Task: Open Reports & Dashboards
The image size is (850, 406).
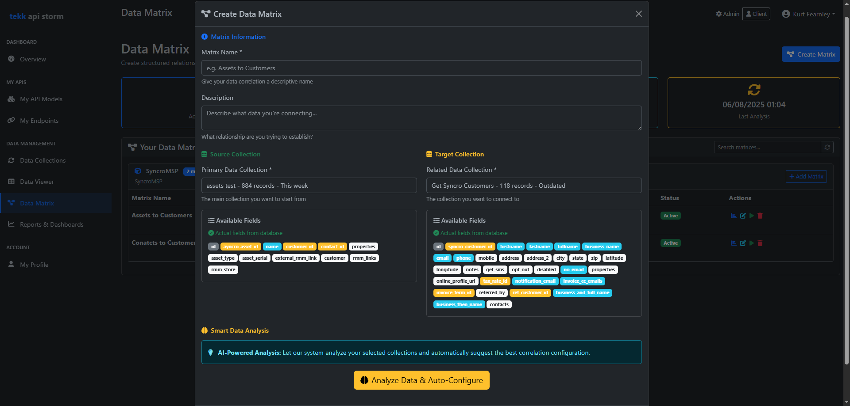Action: 51,224
